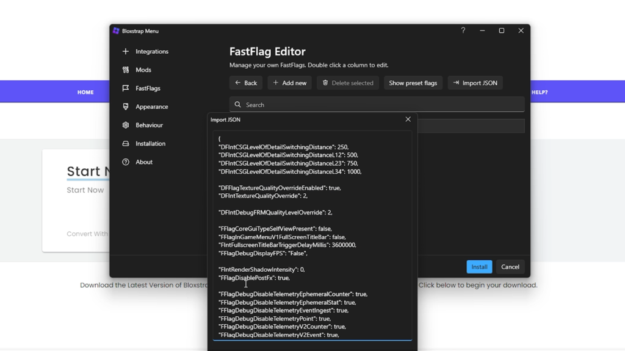Click the Add new flag button
This screenshot has height=351, width=625.
coord(290,83)
